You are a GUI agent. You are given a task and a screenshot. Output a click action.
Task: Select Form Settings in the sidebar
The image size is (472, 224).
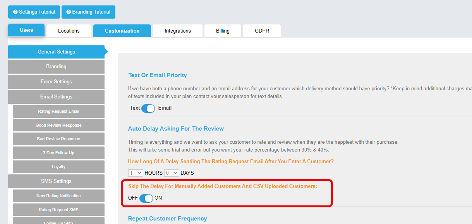click(56, 82)
